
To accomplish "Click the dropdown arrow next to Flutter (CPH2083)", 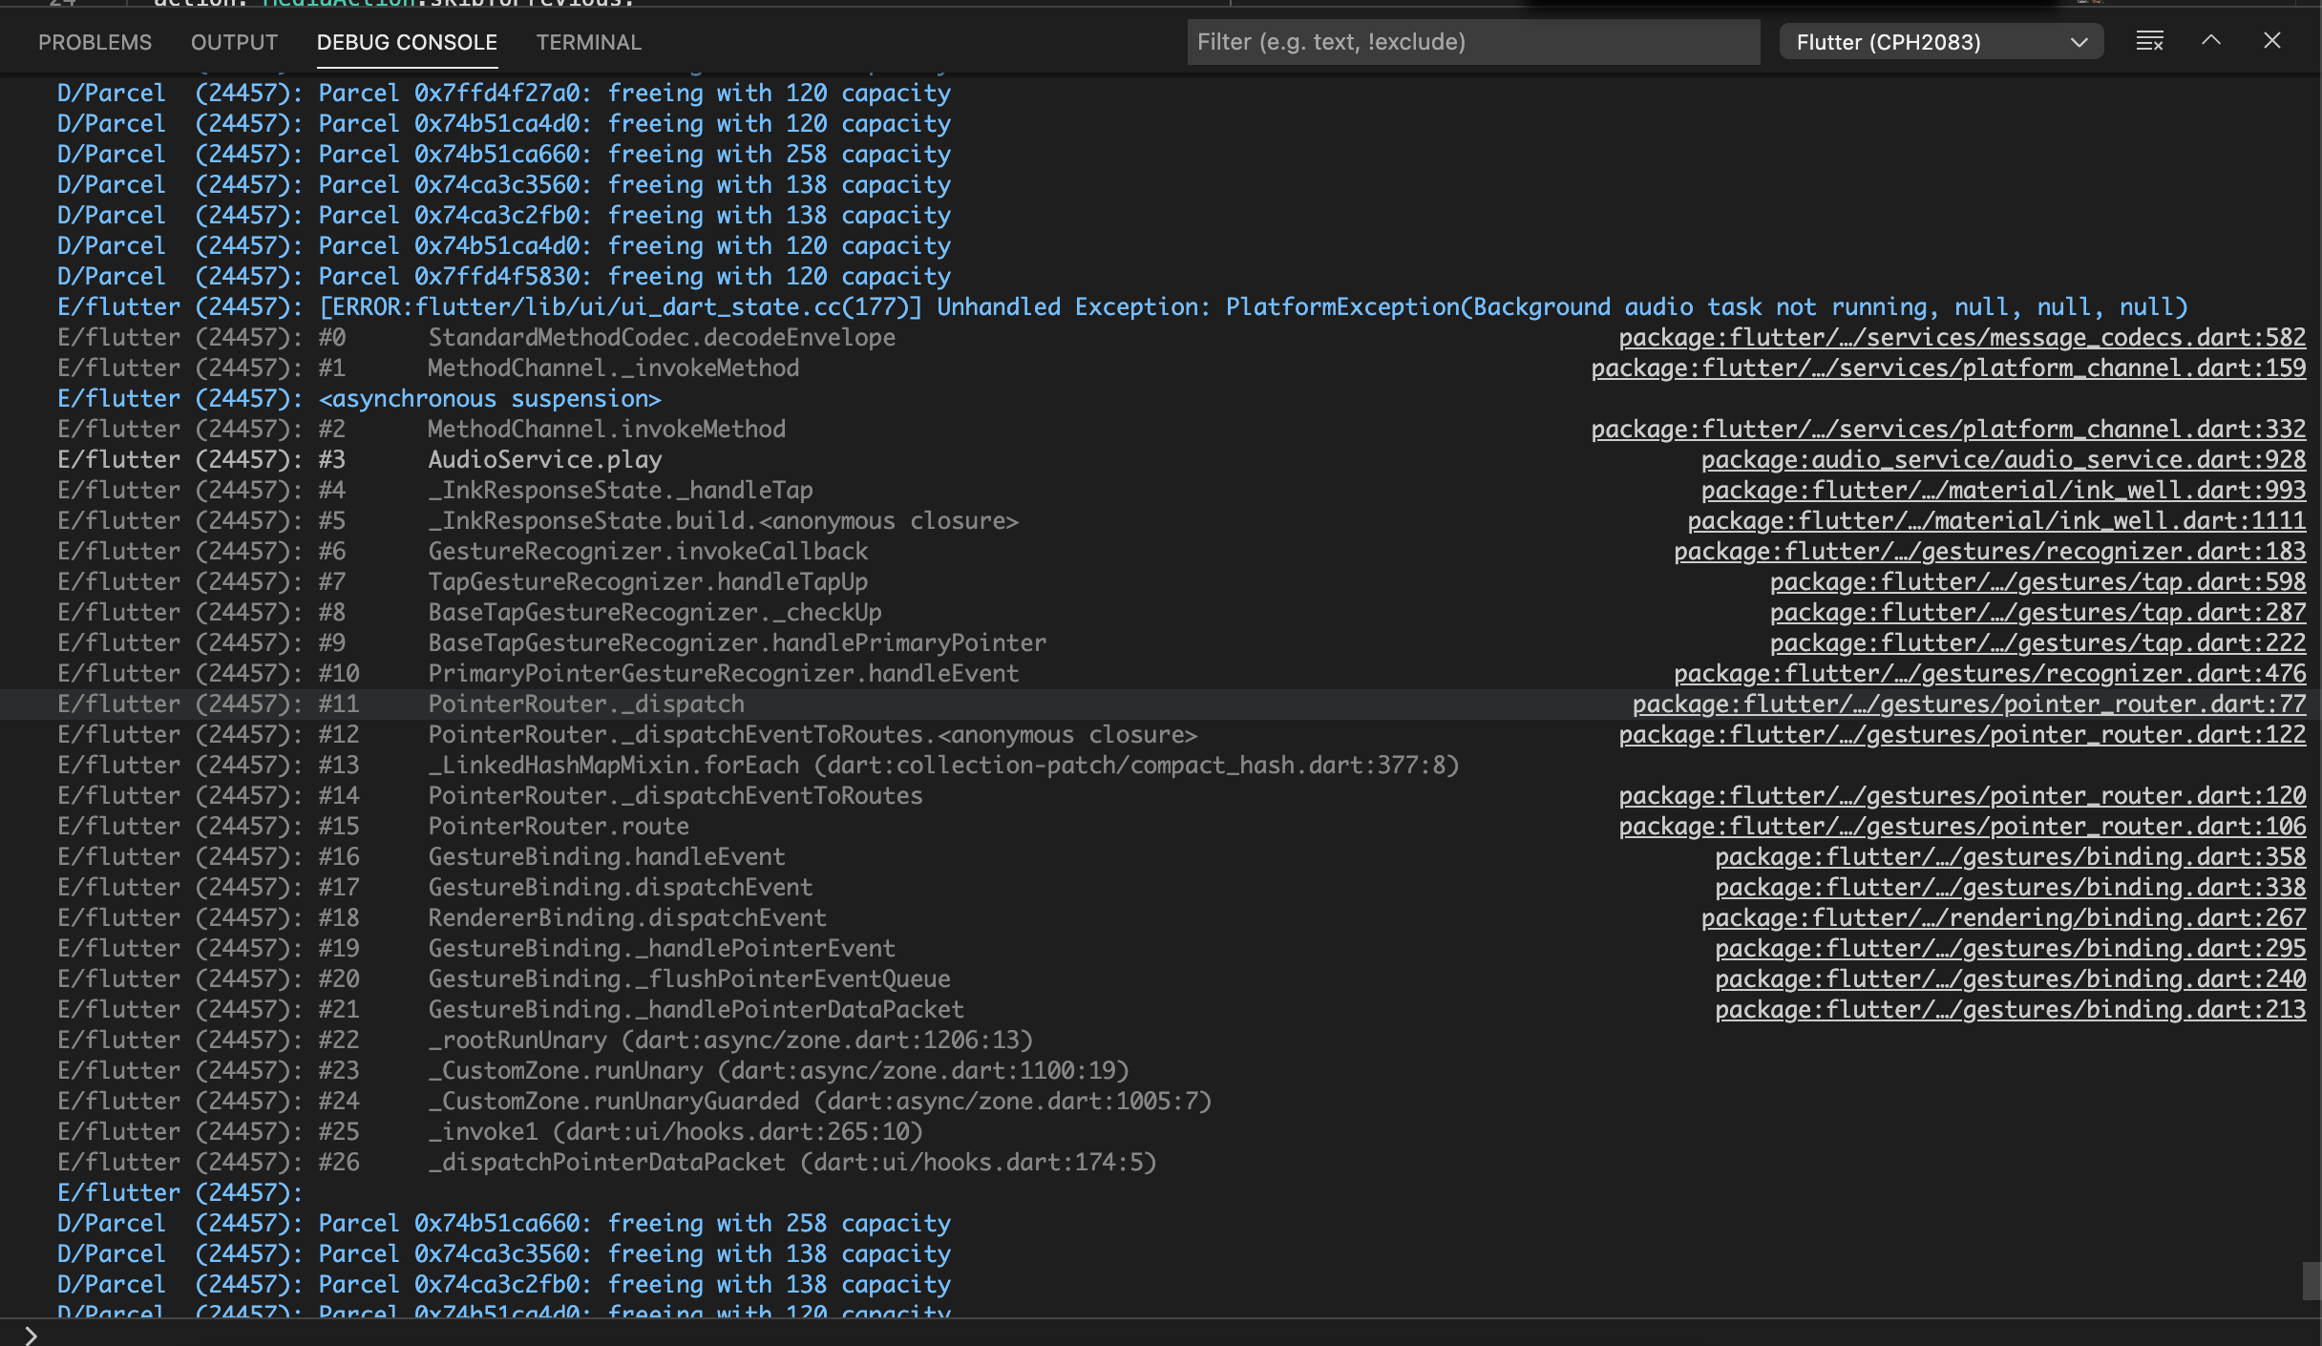I will [x=2079, y=41].
